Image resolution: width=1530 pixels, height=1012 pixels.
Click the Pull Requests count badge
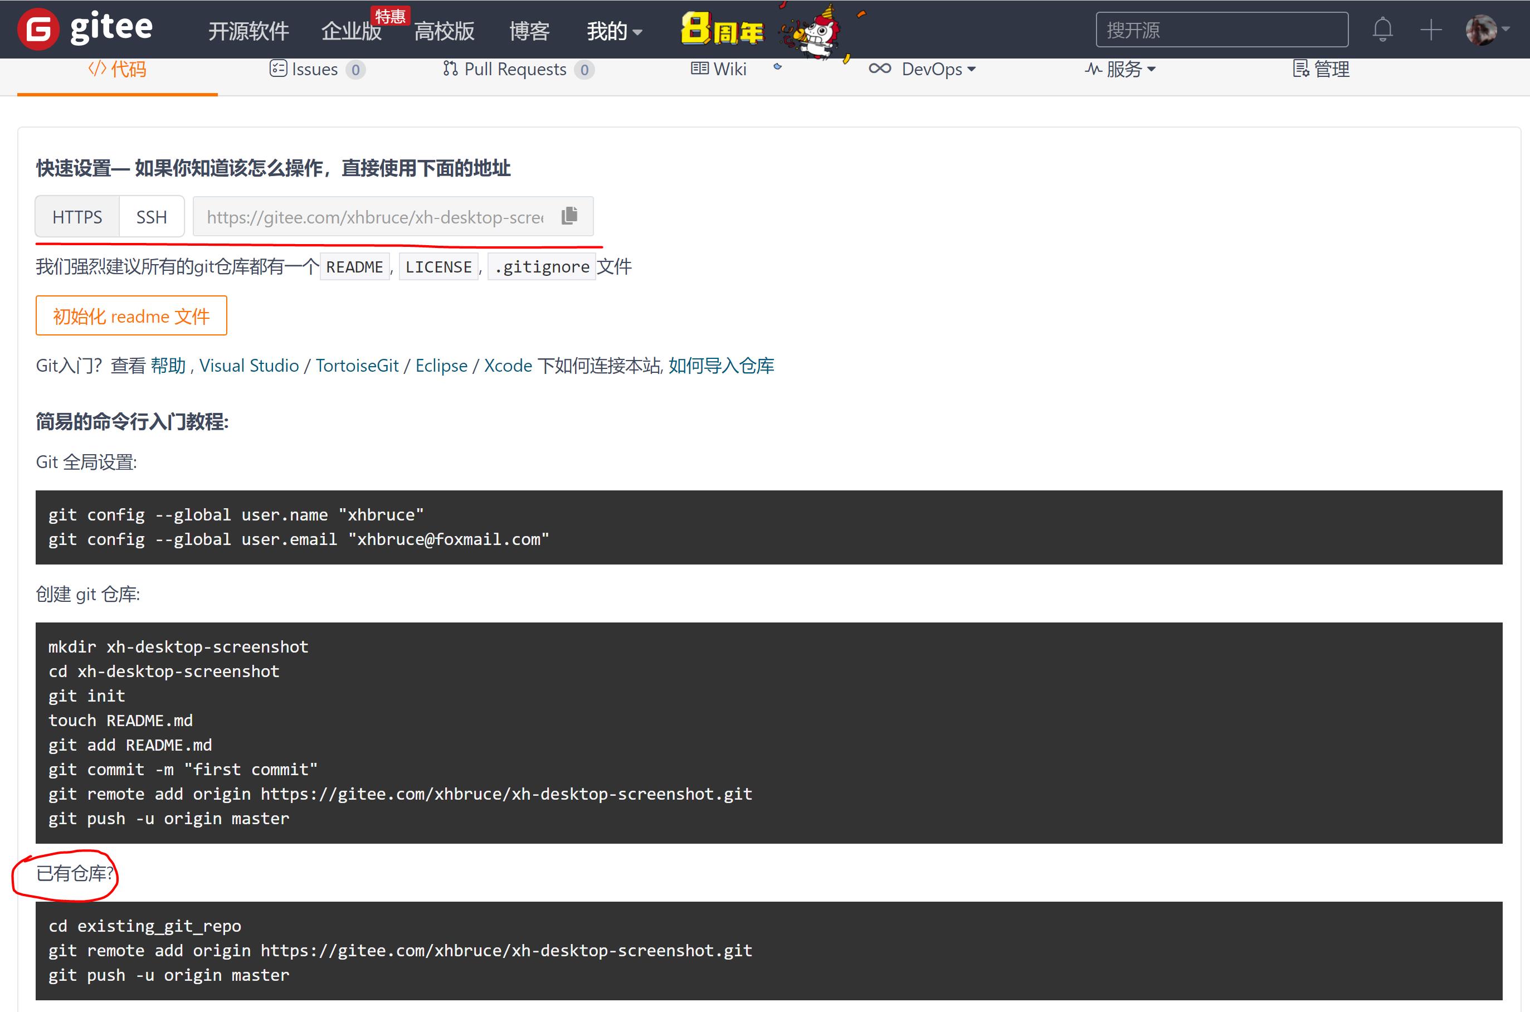(584, 70)
